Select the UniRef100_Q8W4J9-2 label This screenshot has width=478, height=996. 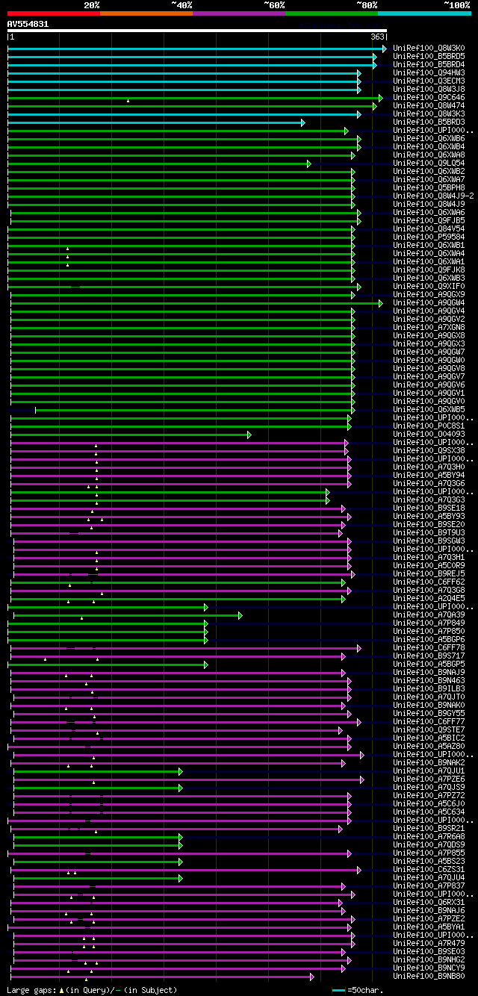pos(434,196)
